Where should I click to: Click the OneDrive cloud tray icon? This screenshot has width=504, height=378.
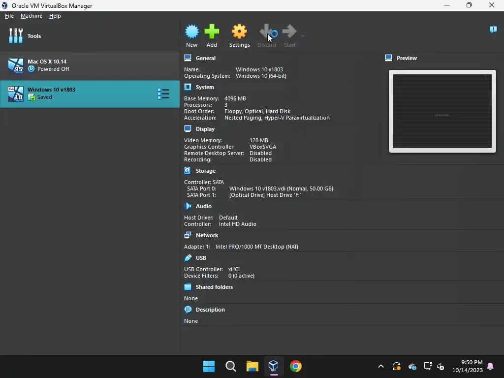click(412, 366)
